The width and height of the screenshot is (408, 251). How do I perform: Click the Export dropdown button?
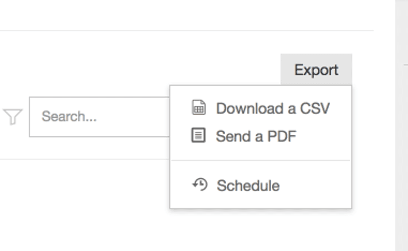tap(316, 70)
